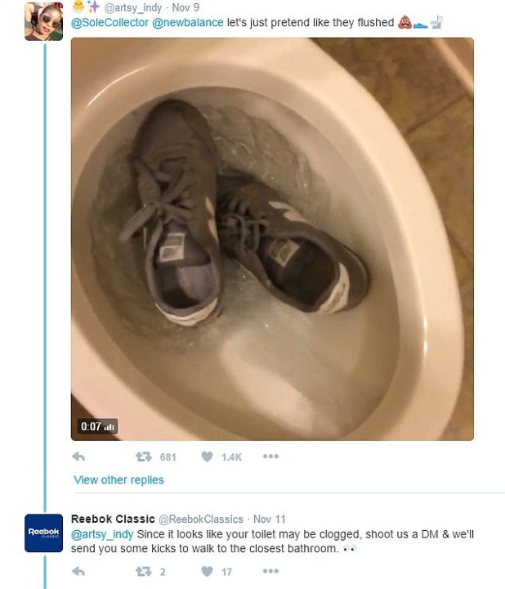This screenshot has height=589, width=505.
Task: Open more options on artsy_indy tweet
Action: (270, 456)
